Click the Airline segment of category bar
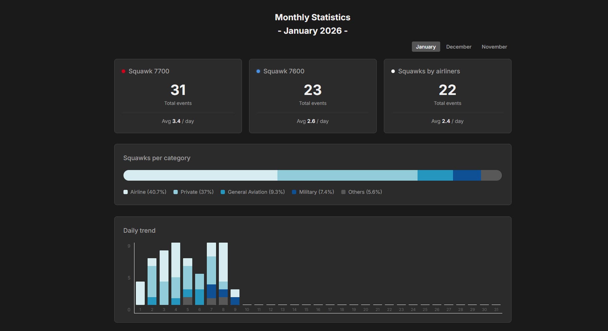This screenshot has height=331, width=608. [200, 175]
